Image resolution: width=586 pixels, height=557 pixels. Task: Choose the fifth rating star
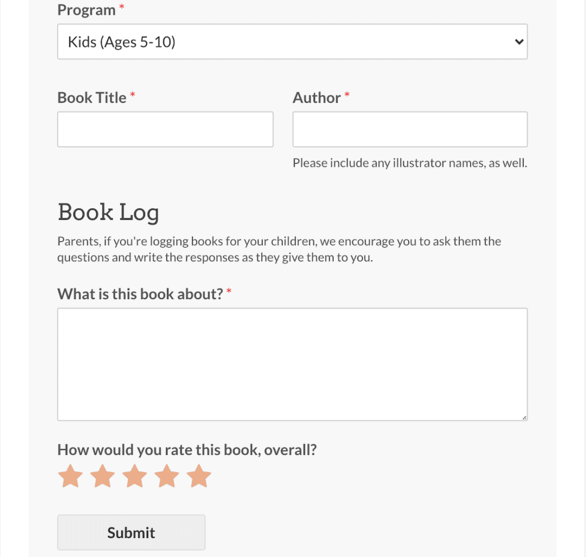point(199,476)
